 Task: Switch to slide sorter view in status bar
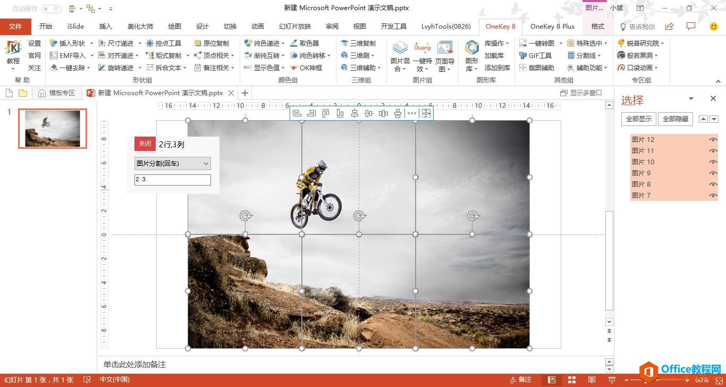(x=572, y=380)
